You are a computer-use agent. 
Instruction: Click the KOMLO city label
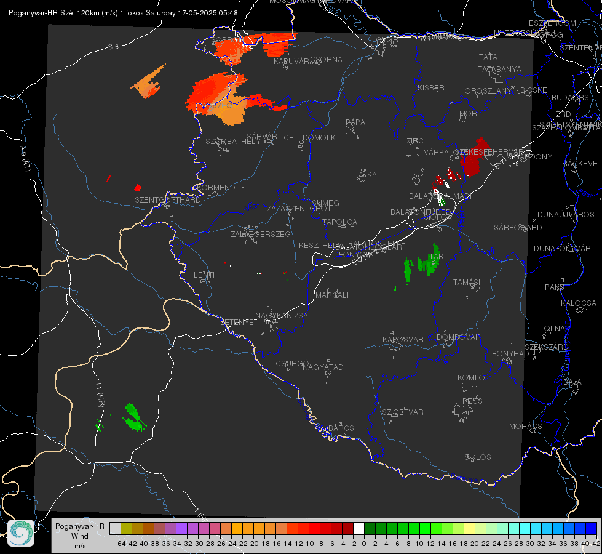click(471, 378)
